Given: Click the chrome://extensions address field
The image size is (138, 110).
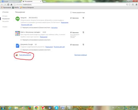Looking at the screenshot, I should pos(69,5).
